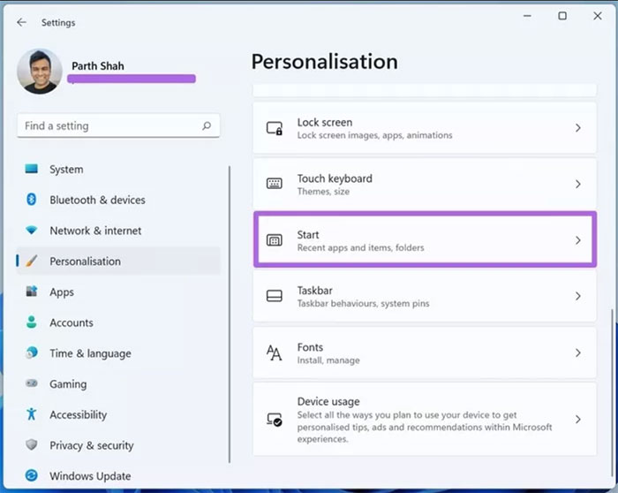Click the search magnifier icon
The image size is (618, 493).
pyautogui.click(x=207, y=126)
